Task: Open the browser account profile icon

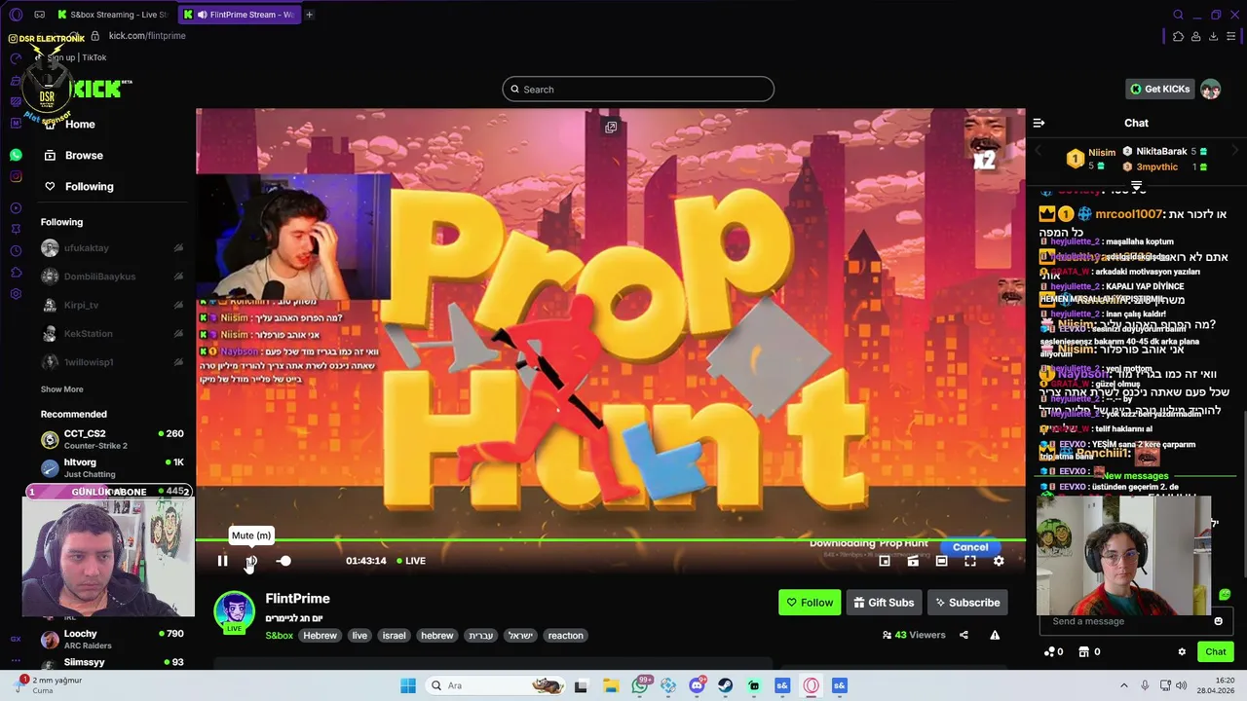Action: tap(1195, 36)
